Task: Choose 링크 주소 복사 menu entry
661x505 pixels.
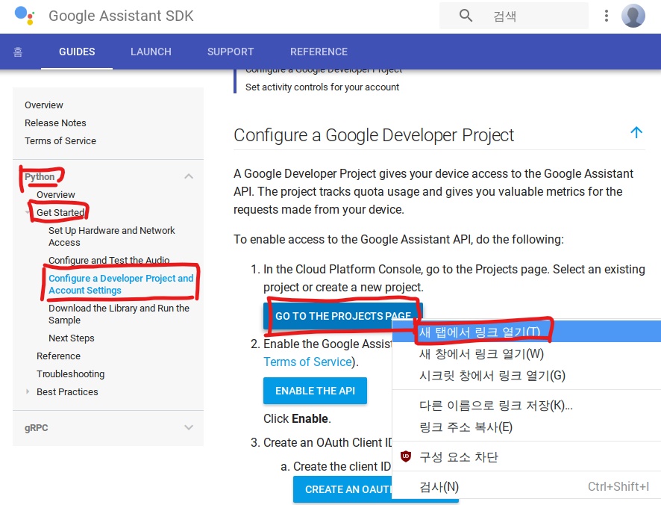Action: point(527,427)
